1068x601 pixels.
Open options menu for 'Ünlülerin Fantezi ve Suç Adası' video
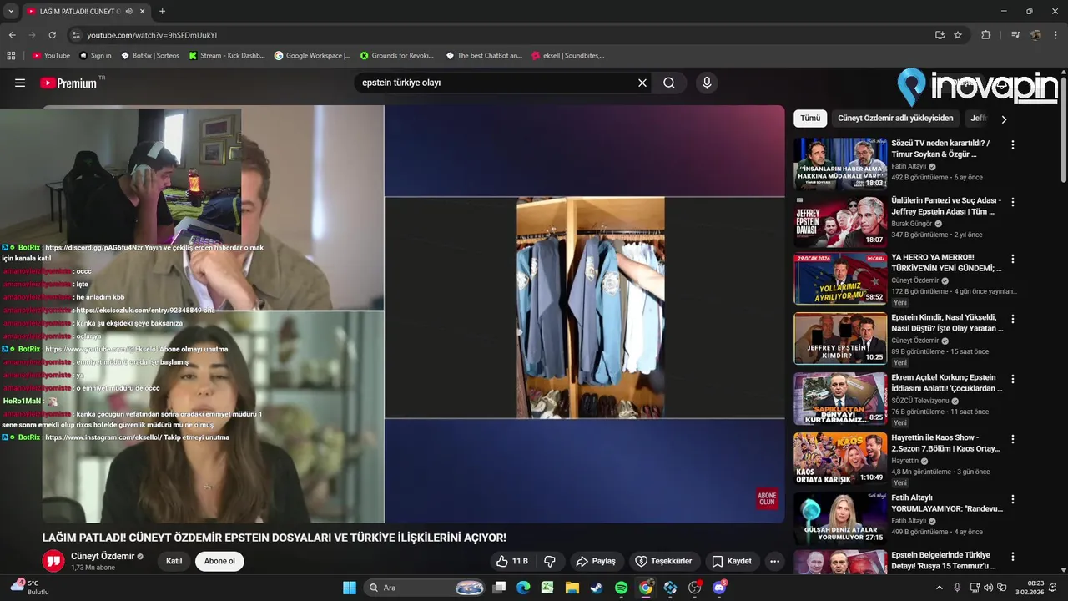[1013, 202]
